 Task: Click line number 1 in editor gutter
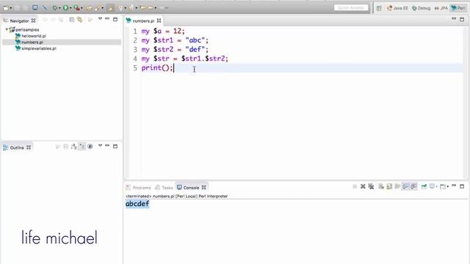click(x=135, y=31)
